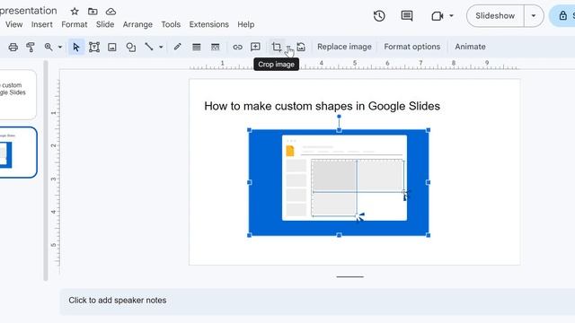Click the Animate button

471,47
